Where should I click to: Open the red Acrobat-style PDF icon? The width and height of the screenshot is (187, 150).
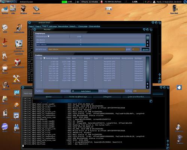pyautogui.click(x=5, y=42)
